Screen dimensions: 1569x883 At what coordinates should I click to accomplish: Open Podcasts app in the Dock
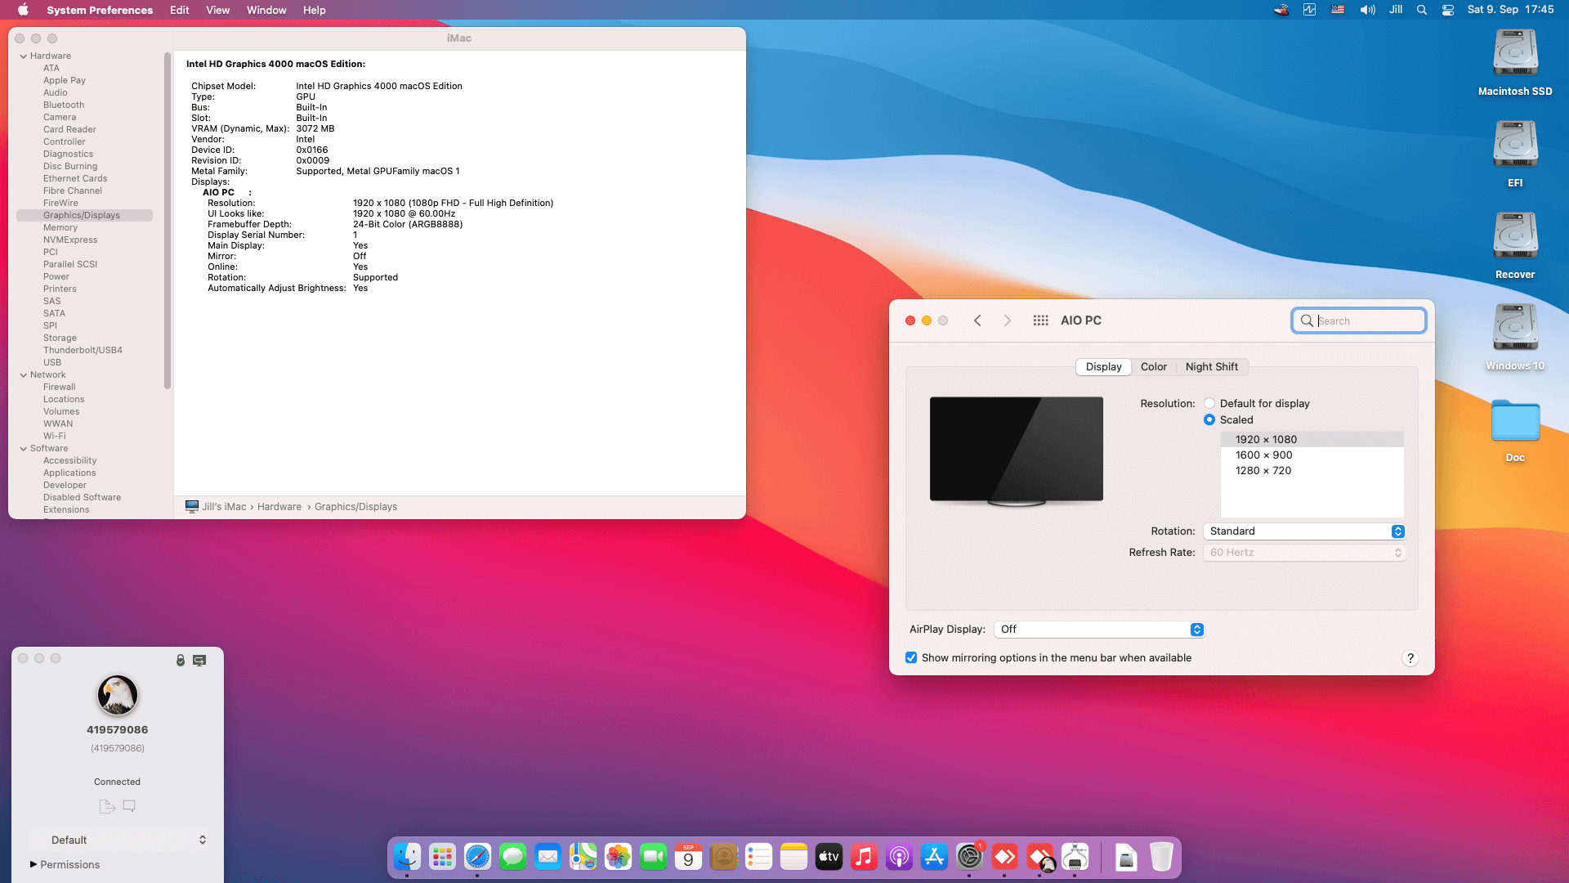tap(899, 857)
